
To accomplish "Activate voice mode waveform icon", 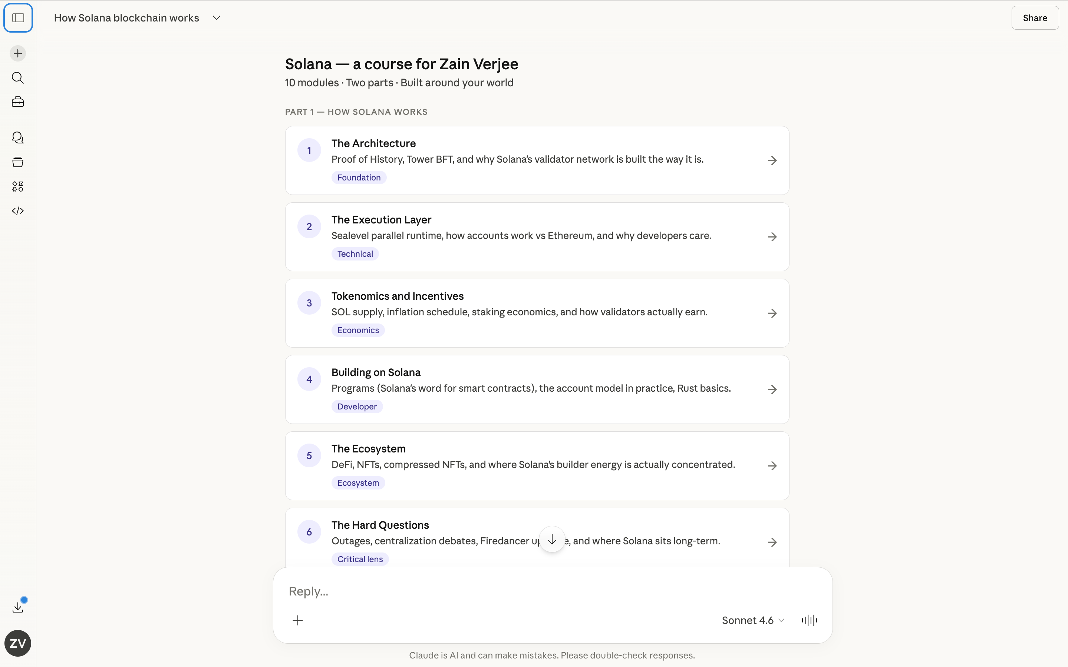I will [x=810, y=620].
